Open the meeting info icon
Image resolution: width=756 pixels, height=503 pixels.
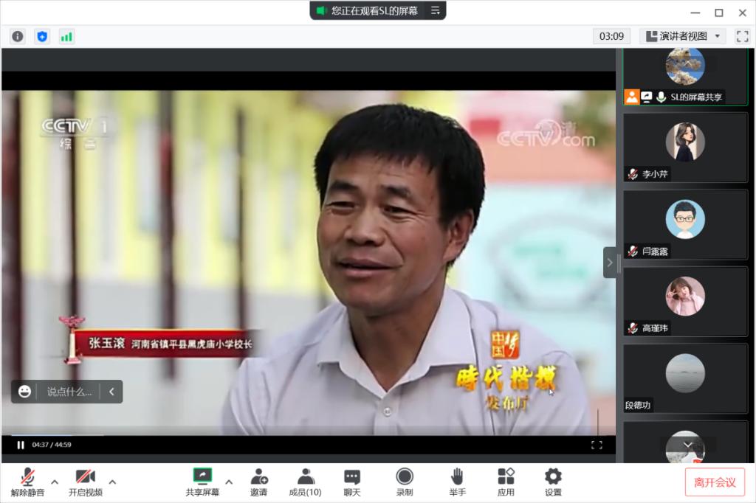(18, 36)
